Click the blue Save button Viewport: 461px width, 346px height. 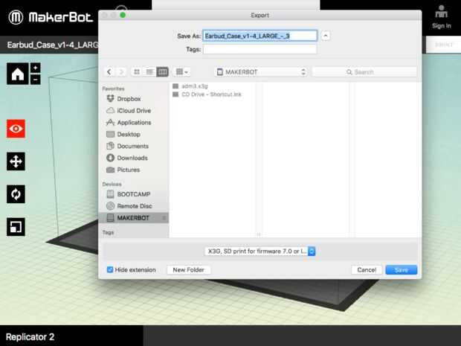[402, 270]
